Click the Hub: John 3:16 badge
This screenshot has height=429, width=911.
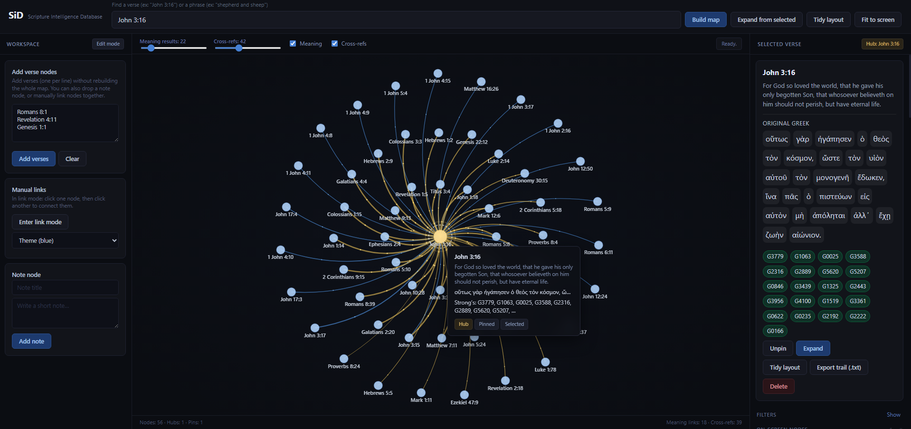(883, 44)
